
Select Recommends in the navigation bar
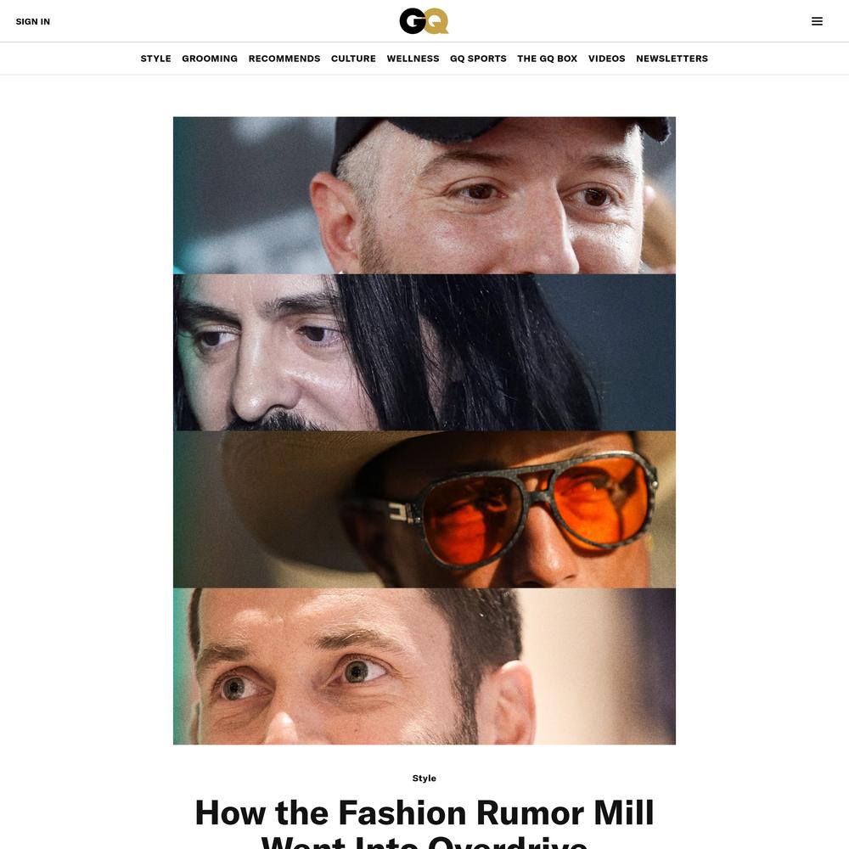284,59
